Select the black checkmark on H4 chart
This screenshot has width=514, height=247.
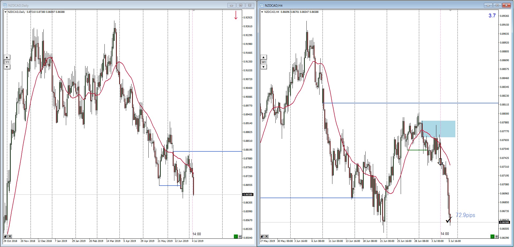click(449, 220)
